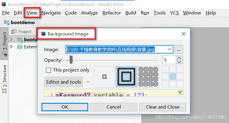
Task: Click the Opacity value field showing 5
Action: pyautogui.click(x=169, y=60)
